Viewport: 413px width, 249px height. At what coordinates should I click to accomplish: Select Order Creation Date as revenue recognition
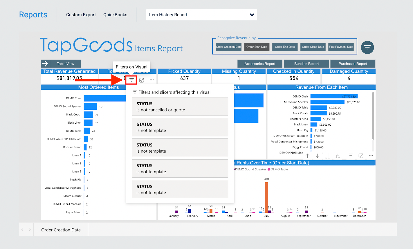point(228,47)
